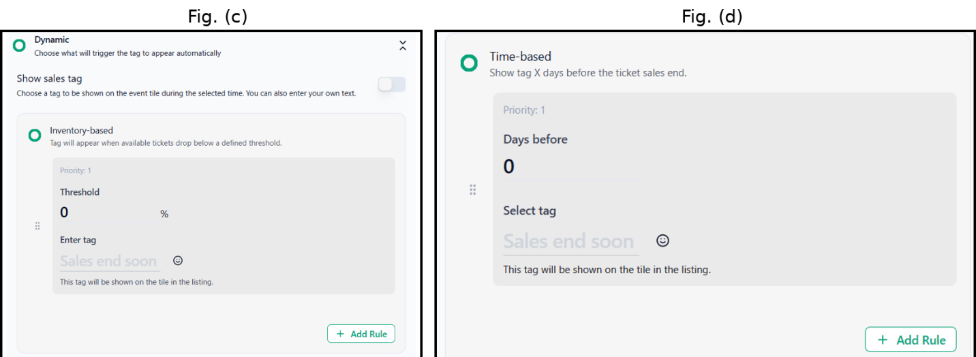
Task: Open emoji picker beside Select tag field
Action: pos(662,240)
